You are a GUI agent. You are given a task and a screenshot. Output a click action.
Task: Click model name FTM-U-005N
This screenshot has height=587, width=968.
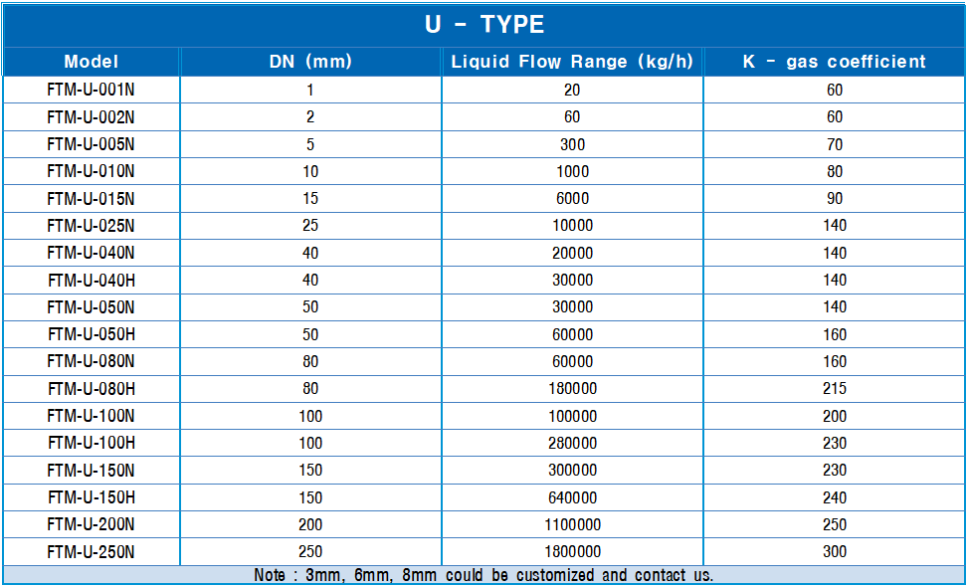tap(91, 144)
